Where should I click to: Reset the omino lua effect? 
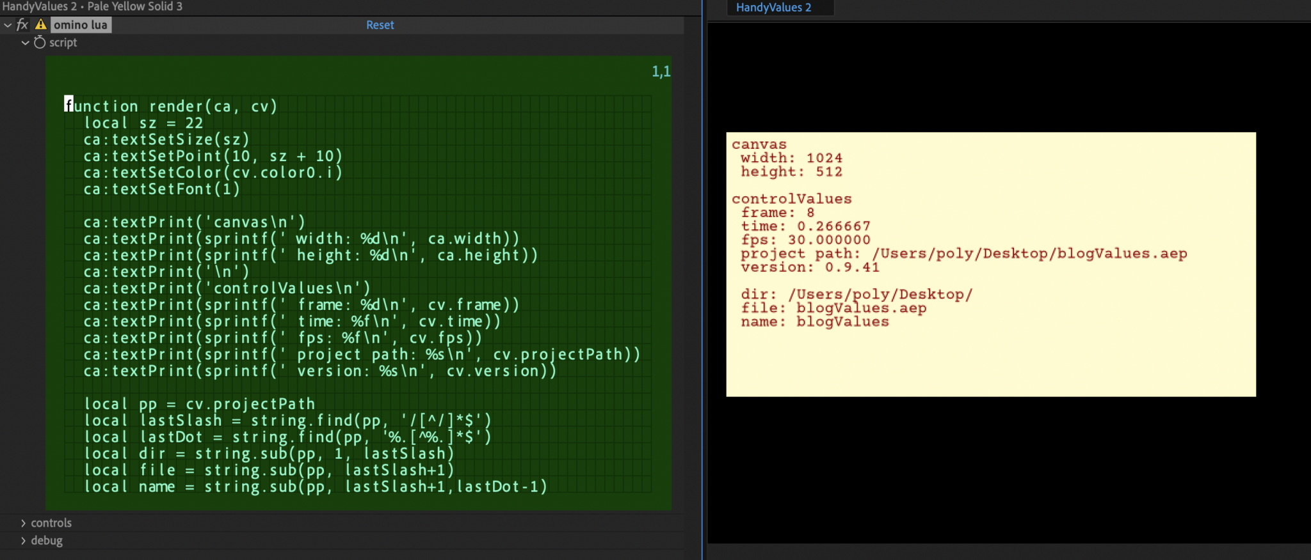coord(380,25)
